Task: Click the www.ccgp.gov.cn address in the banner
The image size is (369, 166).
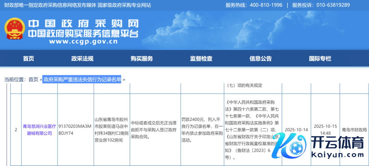Action: click(x=83, y=42)
